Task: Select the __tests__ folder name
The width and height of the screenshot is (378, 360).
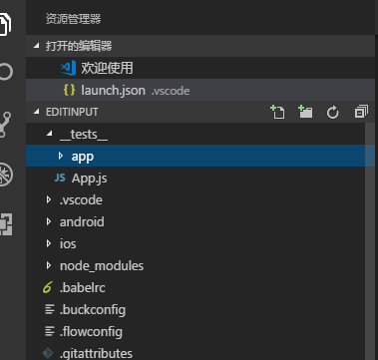Action: pyautogui.click(x=84, y=135)
